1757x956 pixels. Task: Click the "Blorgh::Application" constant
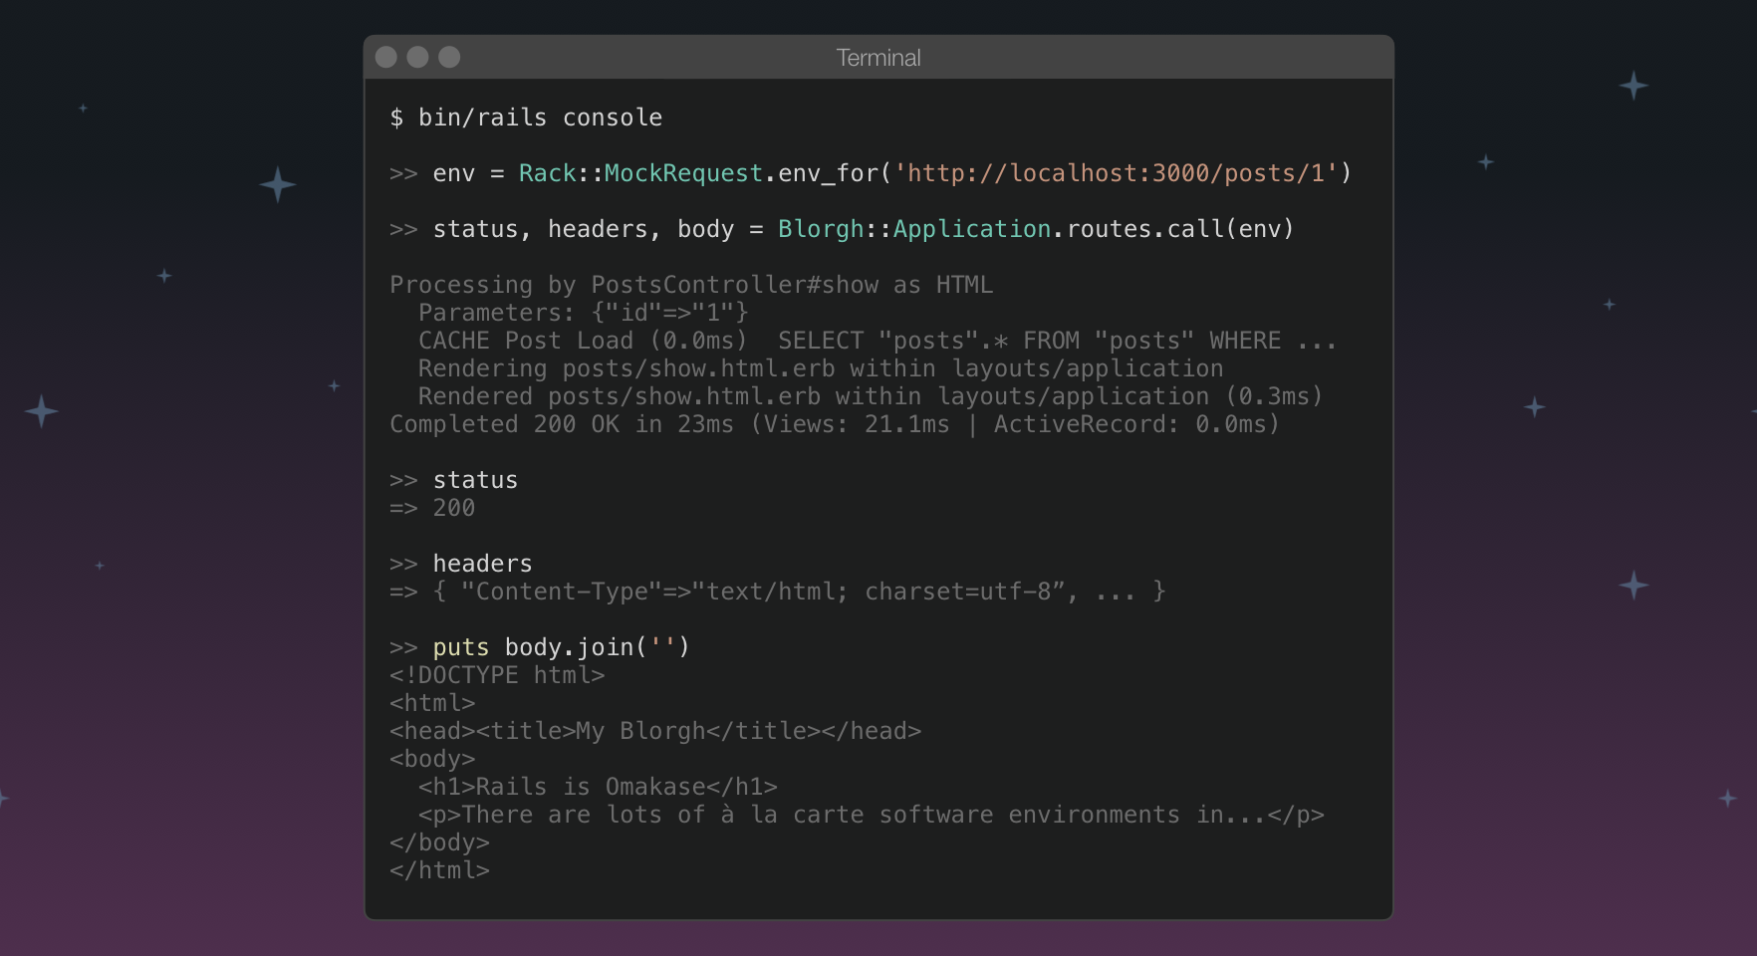tap(914, 229)
